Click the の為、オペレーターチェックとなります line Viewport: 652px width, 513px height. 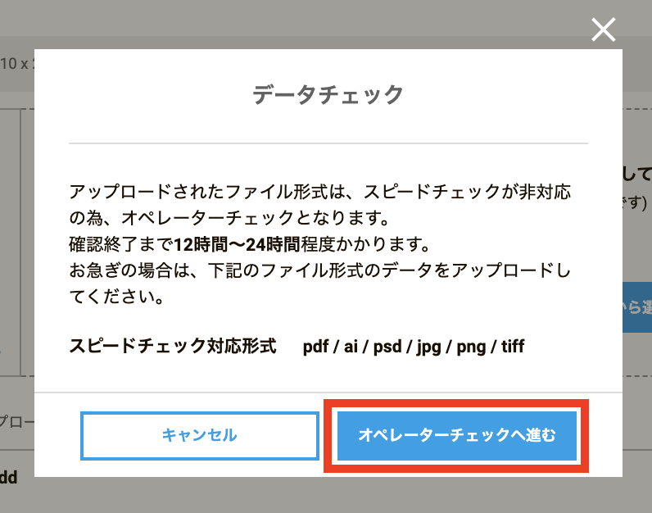coord(229,218)
